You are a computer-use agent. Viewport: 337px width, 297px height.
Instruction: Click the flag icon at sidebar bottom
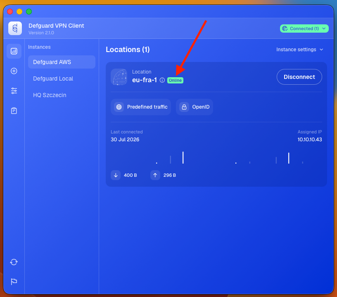(14, 281)
